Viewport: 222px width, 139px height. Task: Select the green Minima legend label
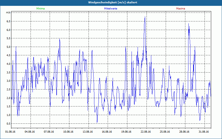pos(41,9)
